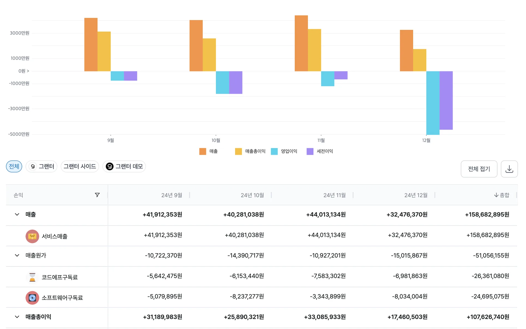Click the 24년 12월 column header
Image resolution: width=526 pixels, height=329 pixels.
pos(416,195)
